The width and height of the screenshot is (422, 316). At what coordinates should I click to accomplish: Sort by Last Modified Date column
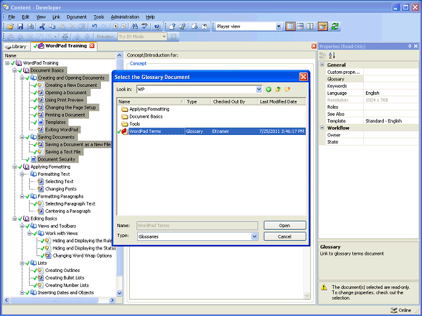tap(282, 101)
